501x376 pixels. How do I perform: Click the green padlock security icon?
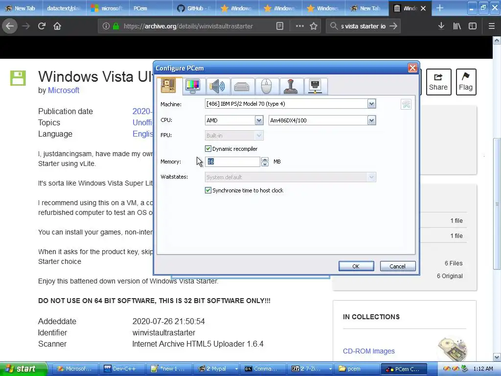(x=116, y=26)
